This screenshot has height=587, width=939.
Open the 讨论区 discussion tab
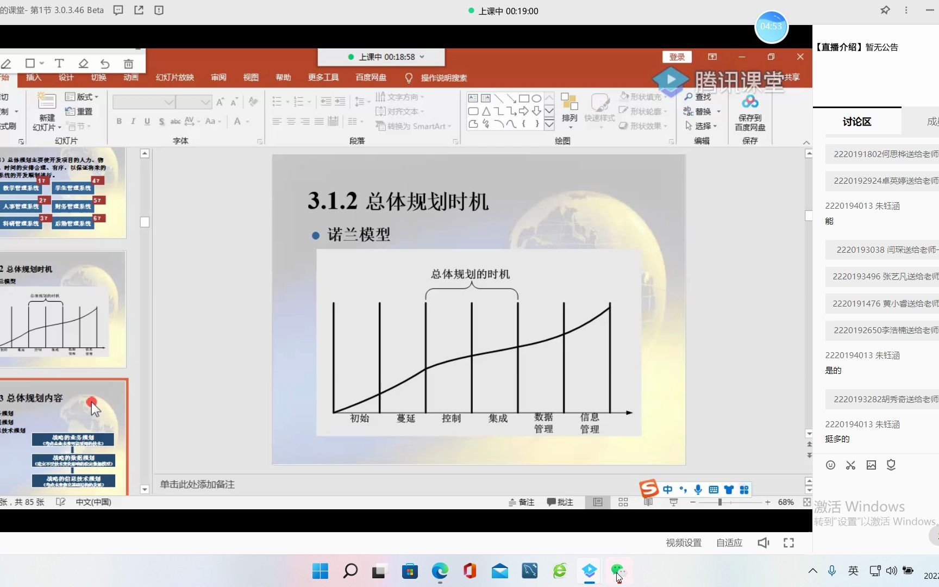pyautogui.click(x=856, y=121)
